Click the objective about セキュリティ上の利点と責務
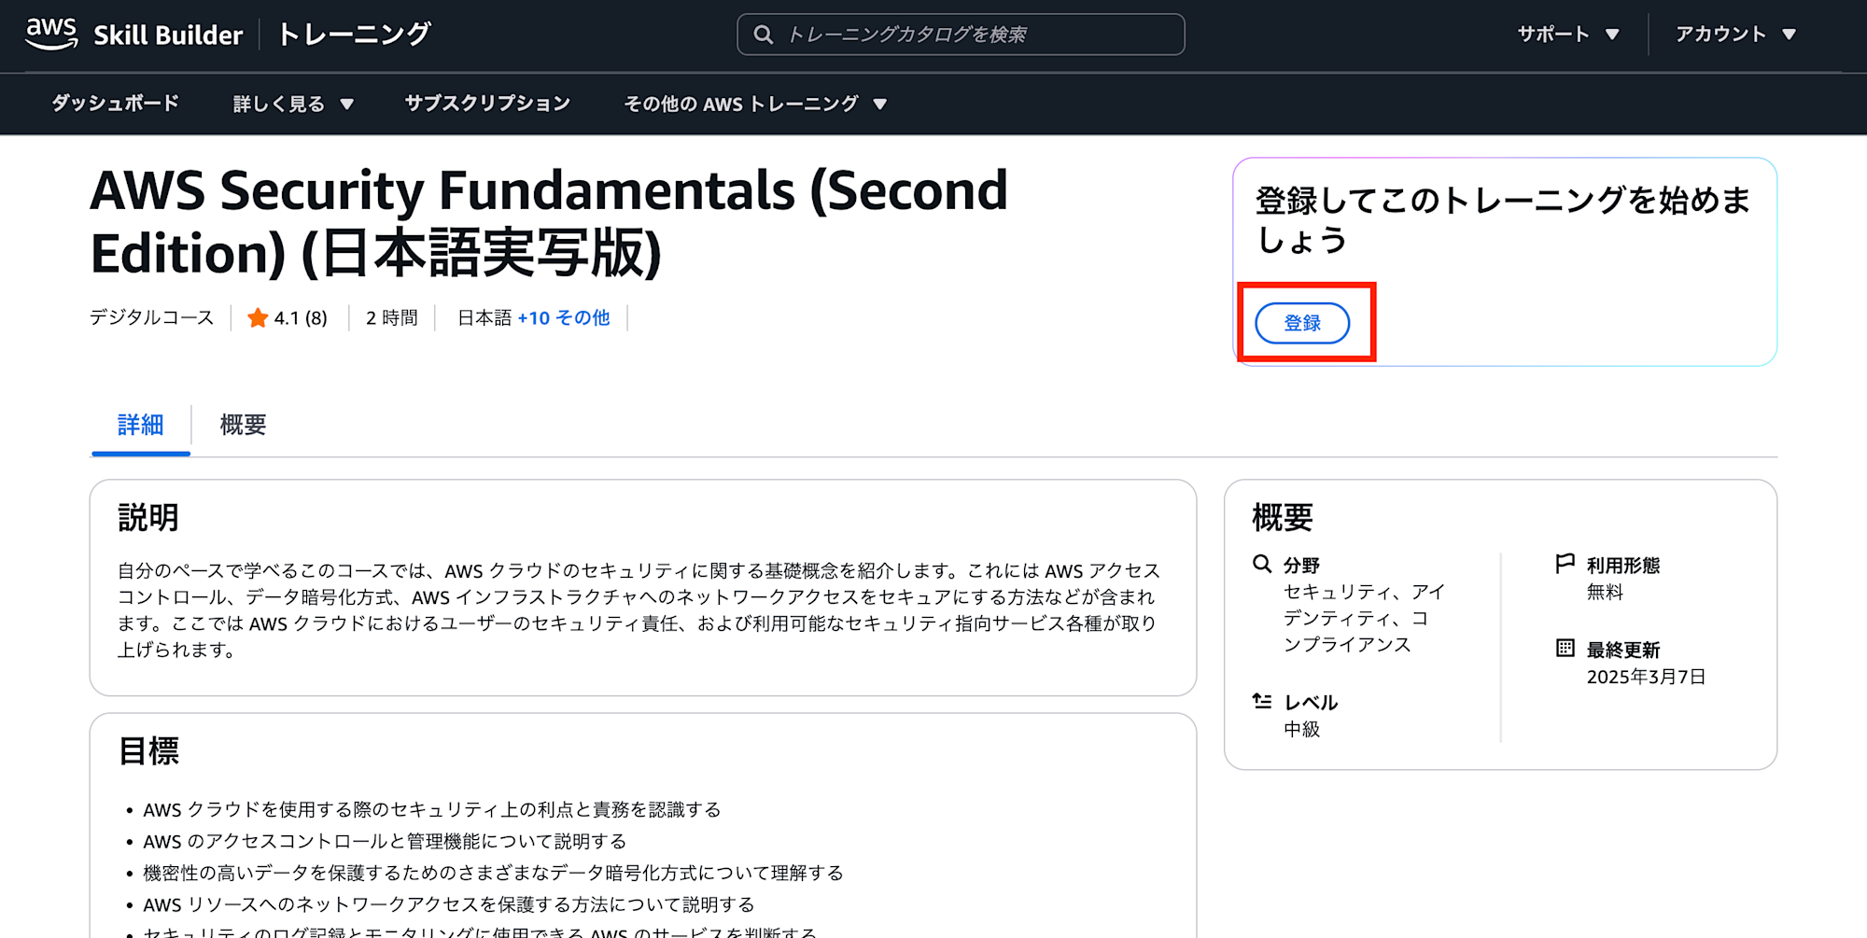The height and width of the screenshot is (938, 1867). pyautogui.click(x=432, y=810)
